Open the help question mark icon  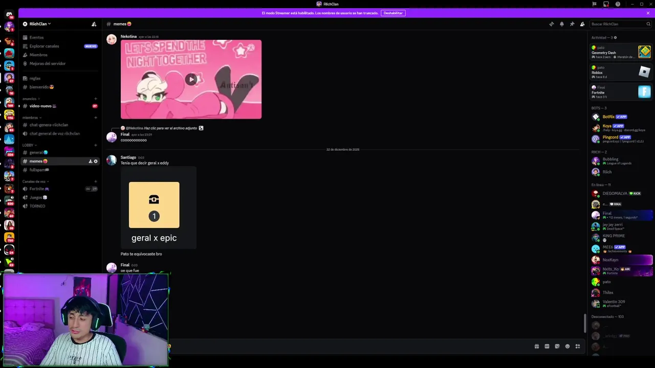[x=618, y=4]
